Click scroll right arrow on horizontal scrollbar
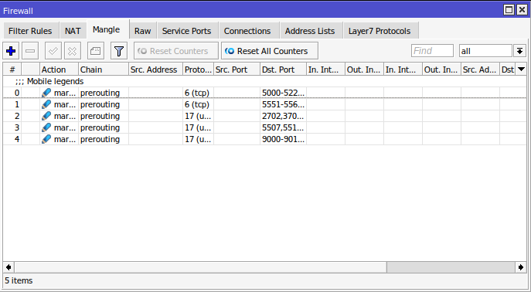This screenshot has width=531, height=292. [521, 267]
